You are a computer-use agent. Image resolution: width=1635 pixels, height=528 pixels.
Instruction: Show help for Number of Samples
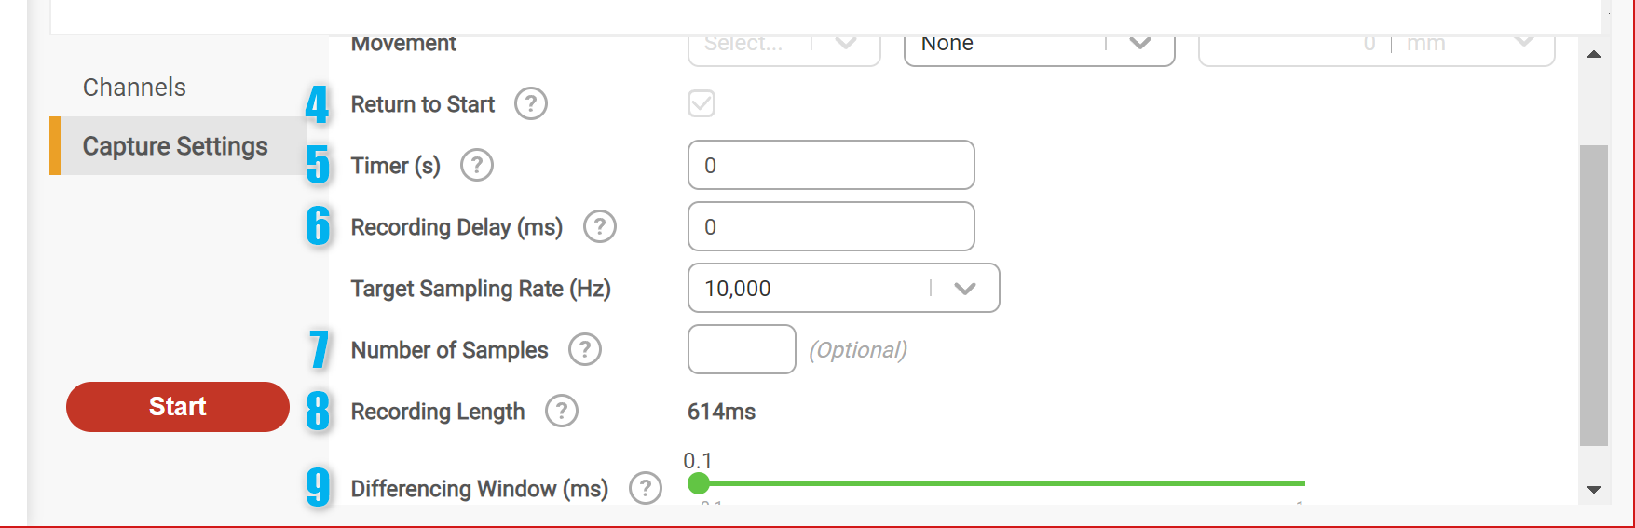[x=585, y=349]
